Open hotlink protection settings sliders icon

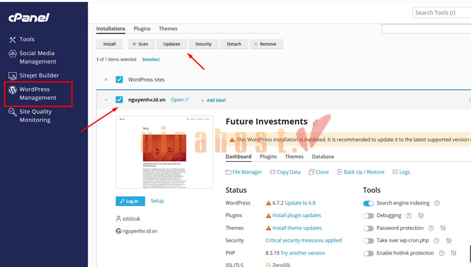click(453, 253)
